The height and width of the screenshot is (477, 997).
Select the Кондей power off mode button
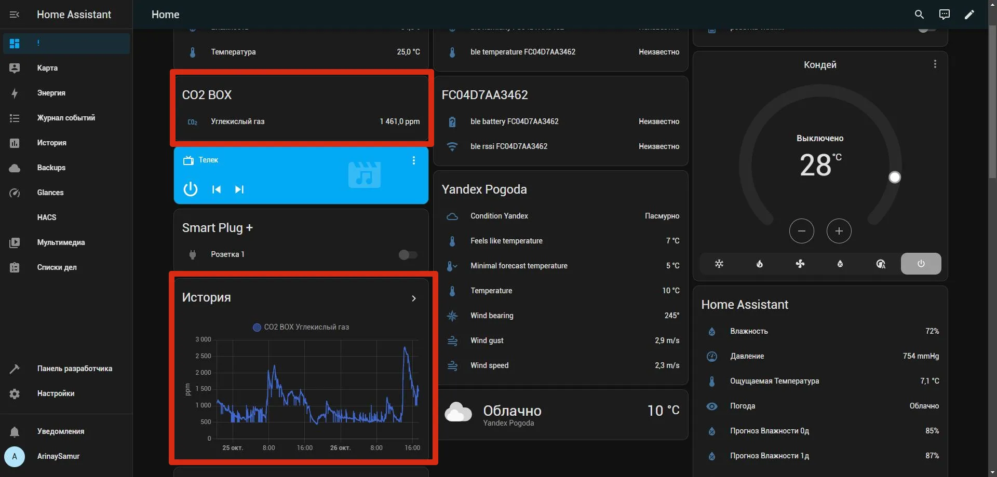[921, 264]
